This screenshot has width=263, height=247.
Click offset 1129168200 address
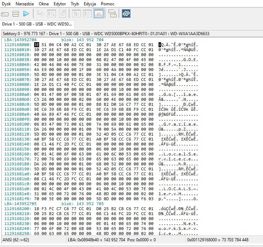point(18,209)
